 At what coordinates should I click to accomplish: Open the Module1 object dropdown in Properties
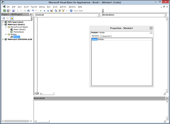pyautogui.click(x=151, y=32)
